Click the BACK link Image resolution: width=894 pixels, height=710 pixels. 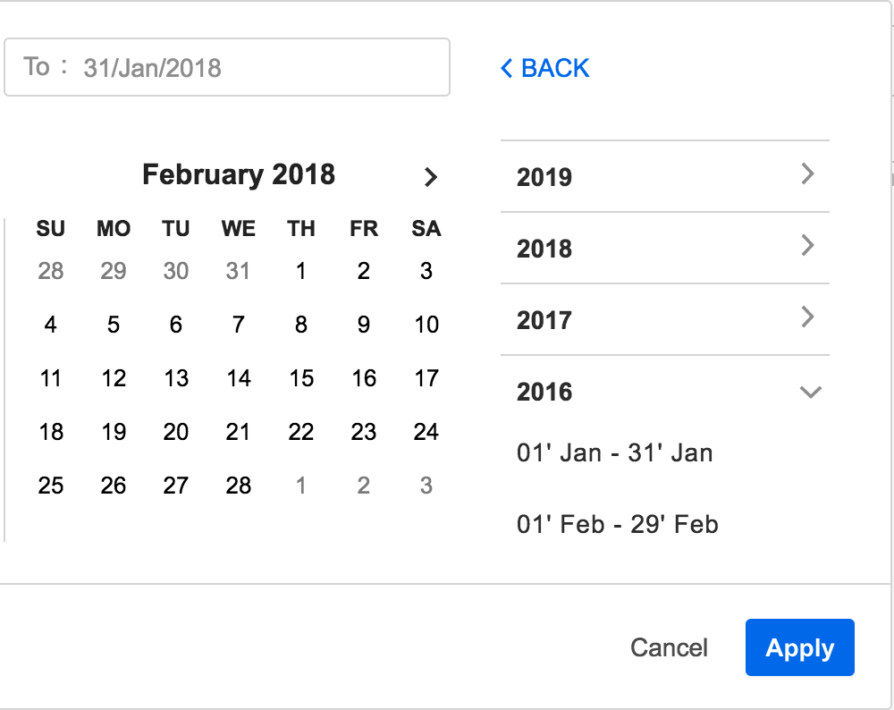click(x=544, y=68)
